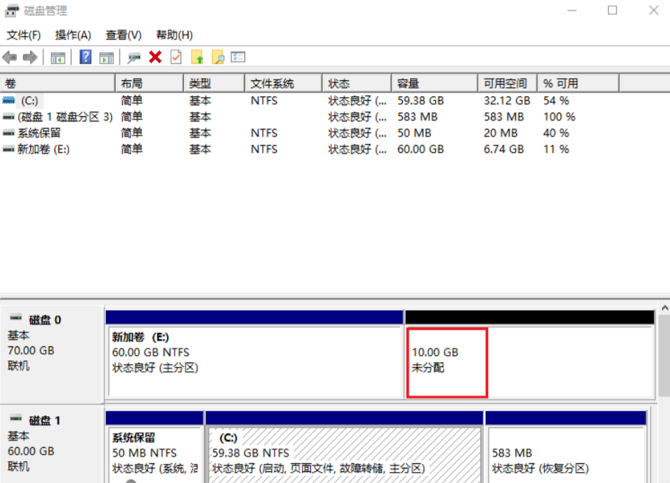Open the 操作(A) menu
Image resolution: width=670 pixels, height=483 pixels.
tap(73, 35)
